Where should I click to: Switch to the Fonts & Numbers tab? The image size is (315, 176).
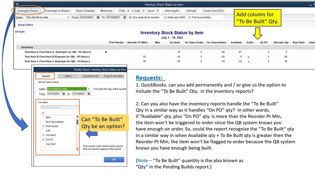(x=113, y=76)
